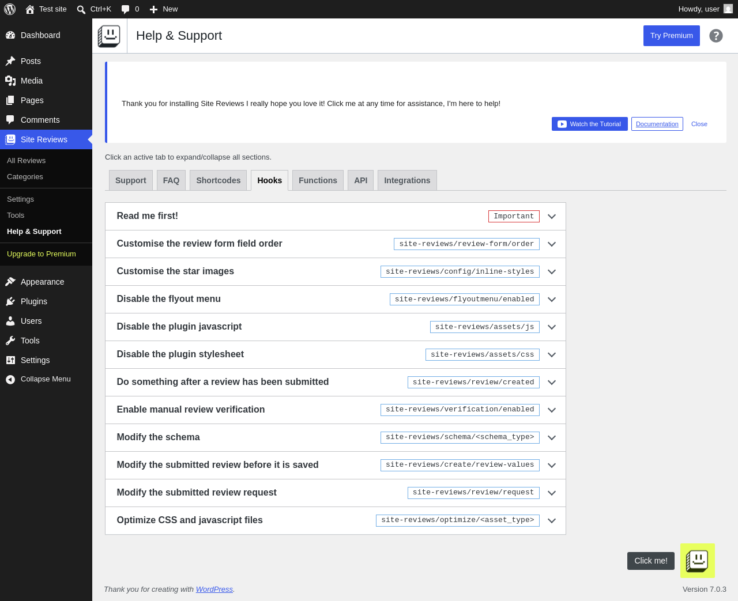Click the Settings sliders icon
Screen dimensions: 738x601
click(10, 360)
